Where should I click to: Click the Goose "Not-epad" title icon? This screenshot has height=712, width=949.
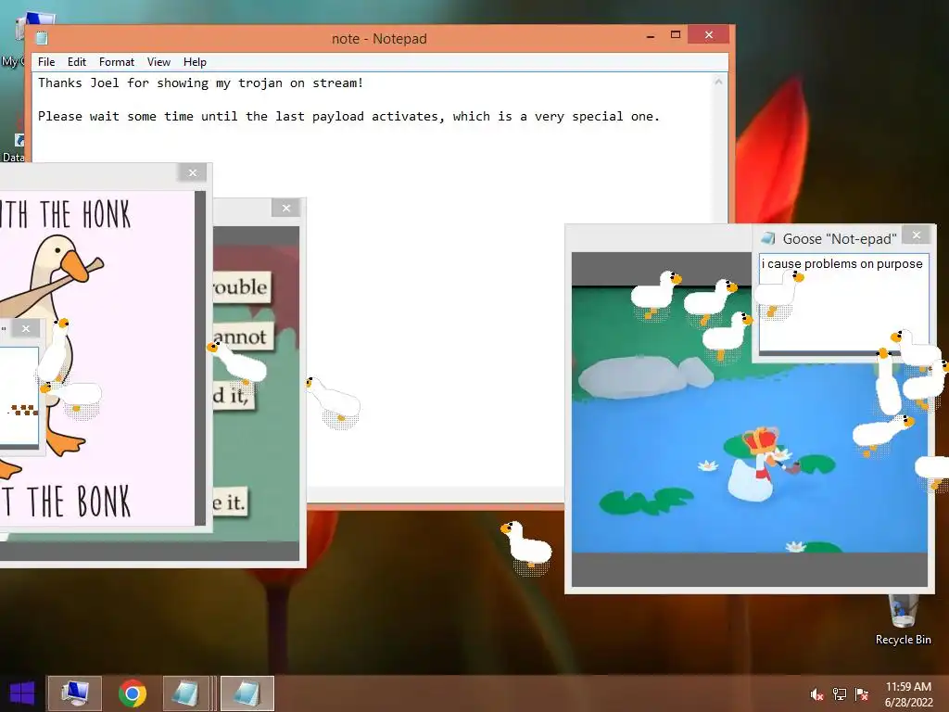tap(767, 238)
